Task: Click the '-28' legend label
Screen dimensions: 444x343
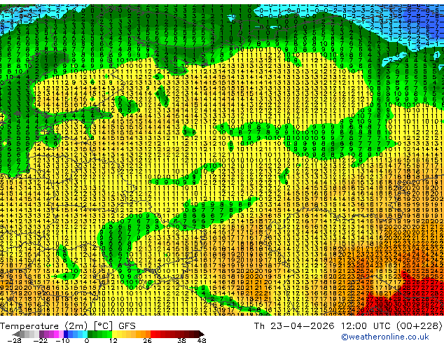Action: pos(14,340)
